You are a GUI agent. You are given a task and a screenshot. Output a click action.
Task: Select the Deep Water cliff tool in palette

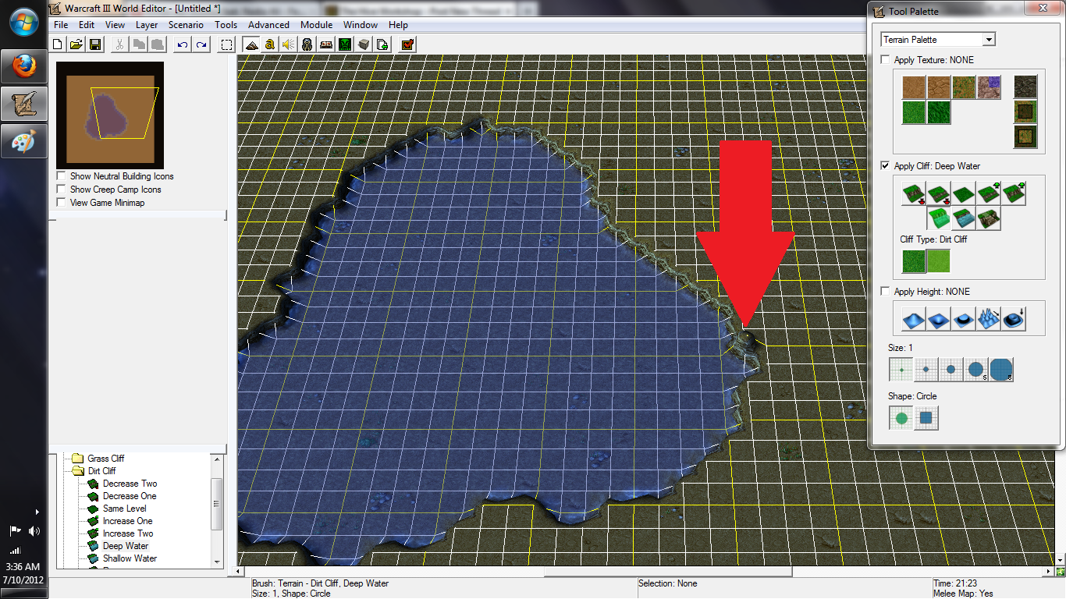tap(938, 218)
